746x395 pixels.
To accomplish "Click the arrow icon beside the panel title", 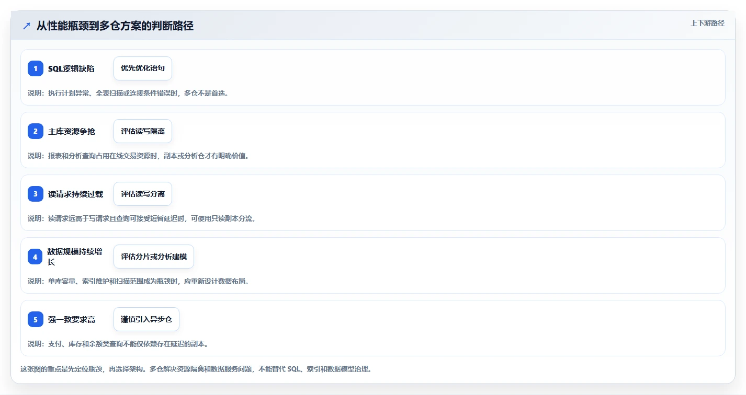I will [x=27, y=26].
